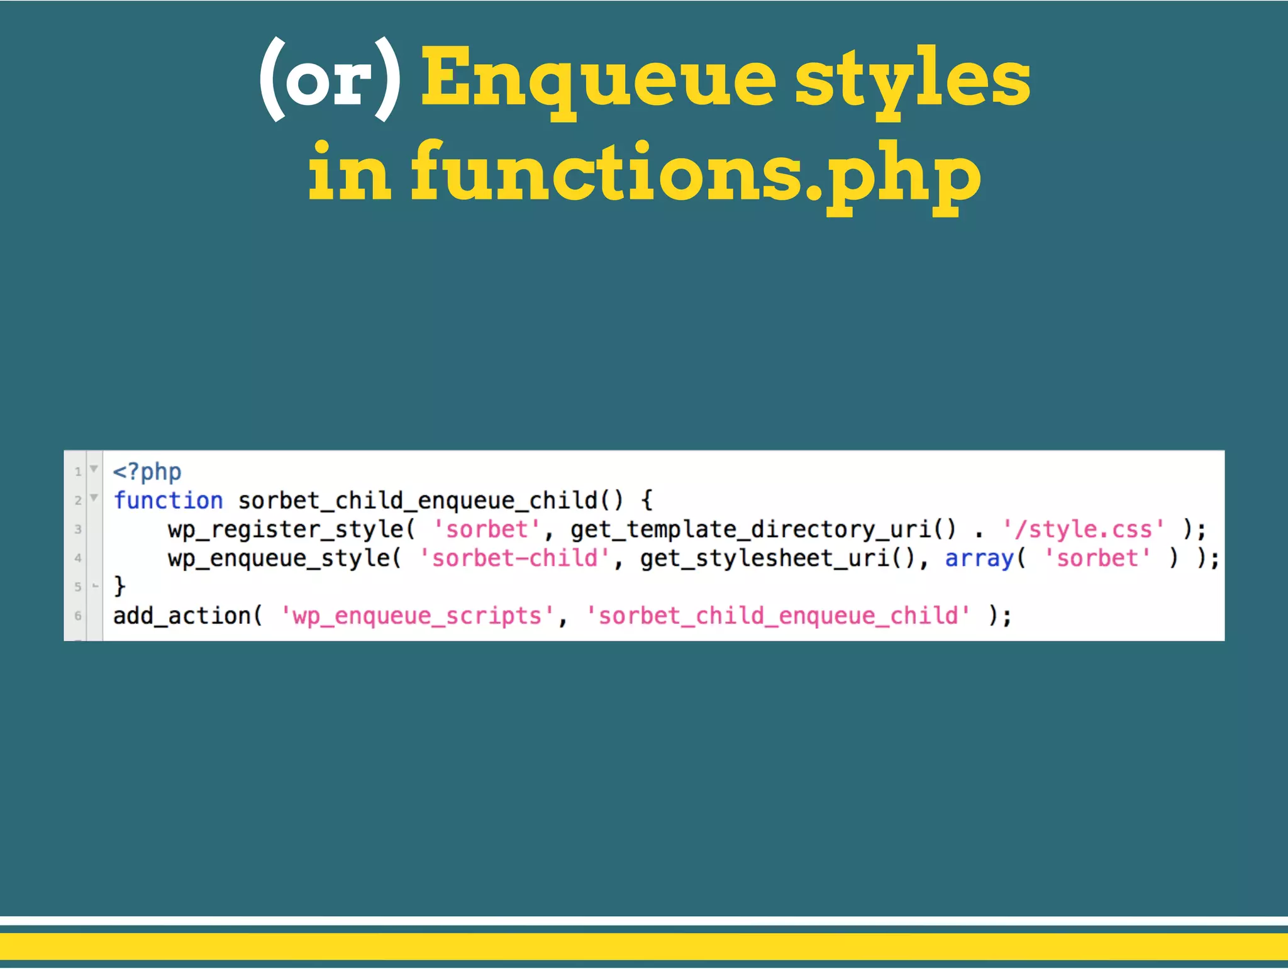Viewport: 1288px width, 969px height.
Task: Click the fold end marker on line 5
Action: 95,586
